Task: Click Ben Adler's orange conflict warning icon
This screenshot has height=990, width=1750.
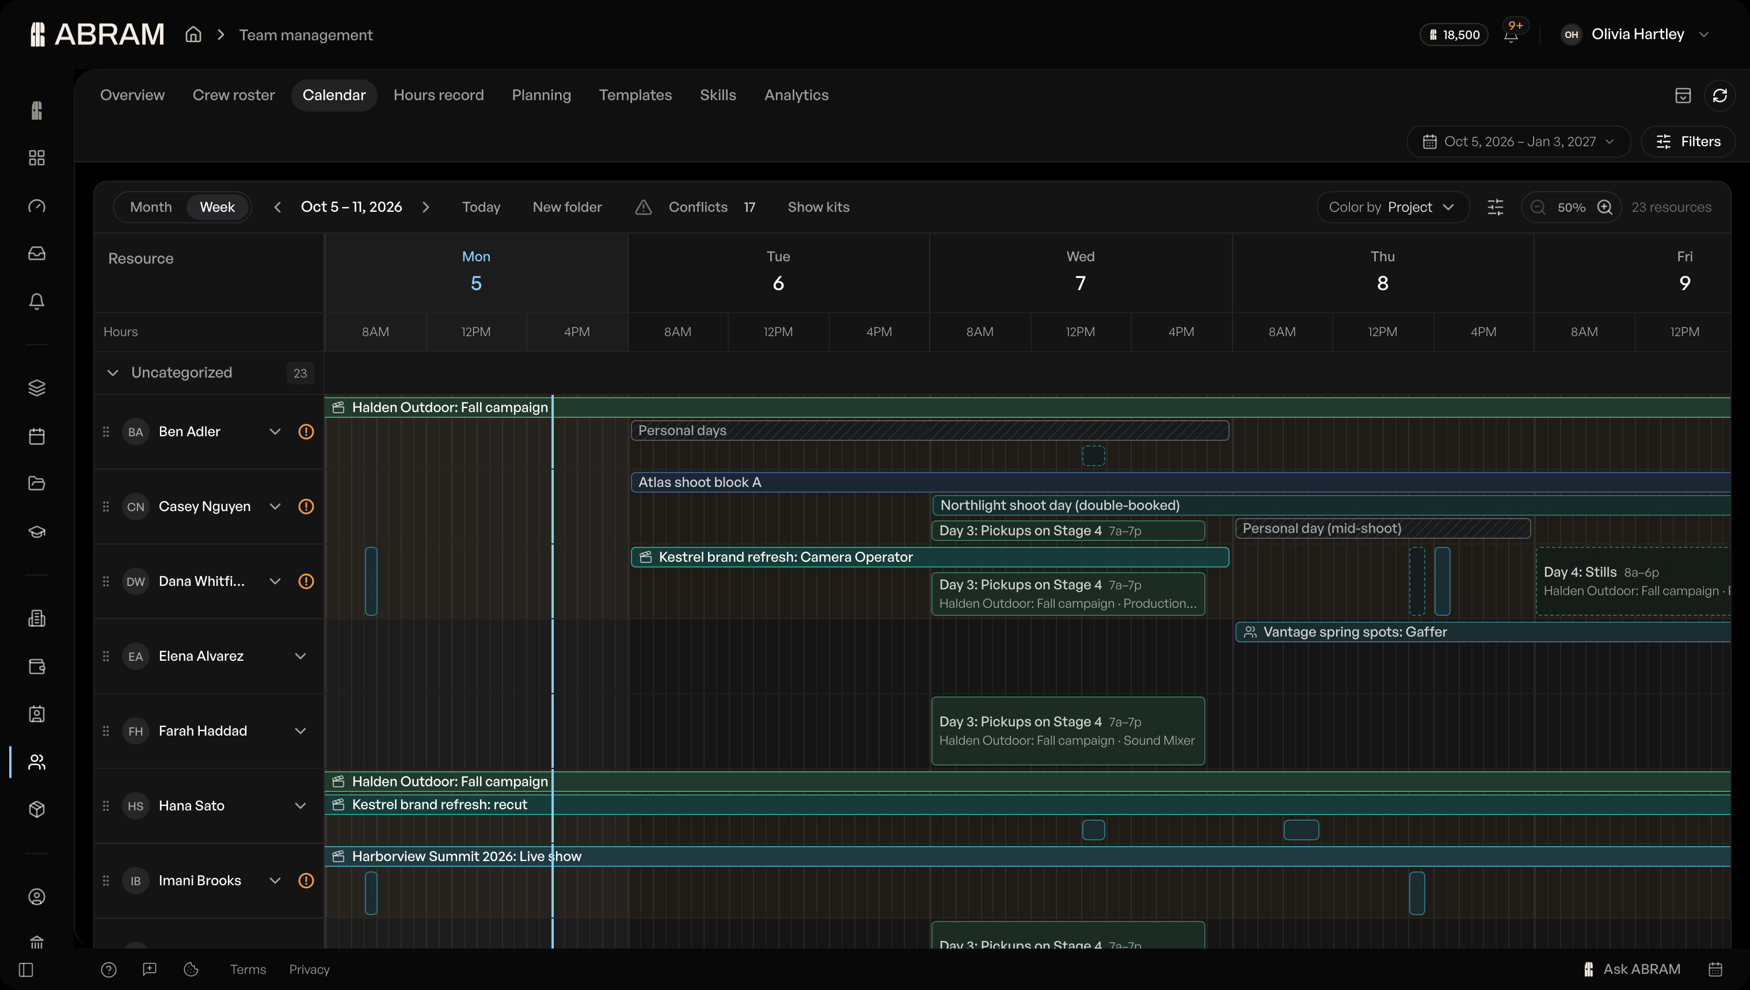Action: [306, 432]
